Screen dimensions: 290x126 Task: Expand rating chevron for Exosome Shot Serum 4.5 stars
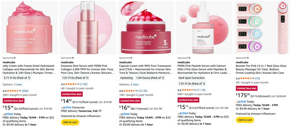(78, 84)
